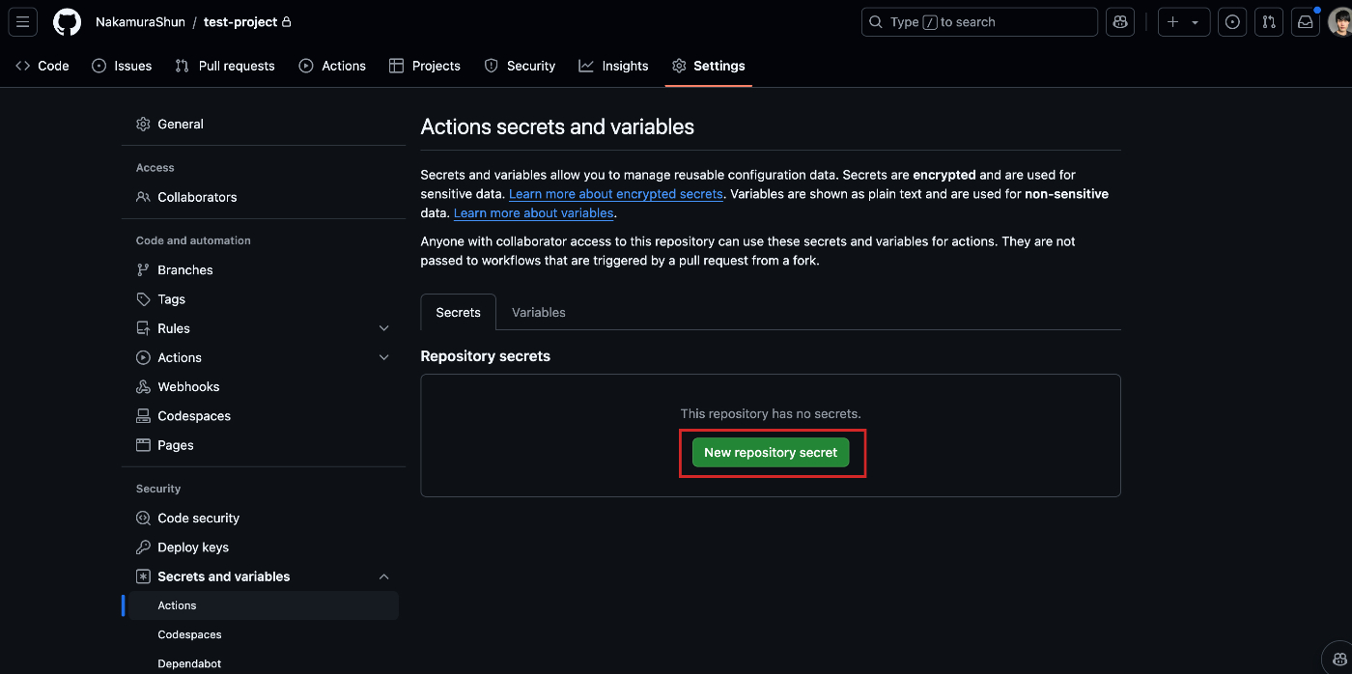
Task: Switch to the Code tab
Action: click(42, 66)
